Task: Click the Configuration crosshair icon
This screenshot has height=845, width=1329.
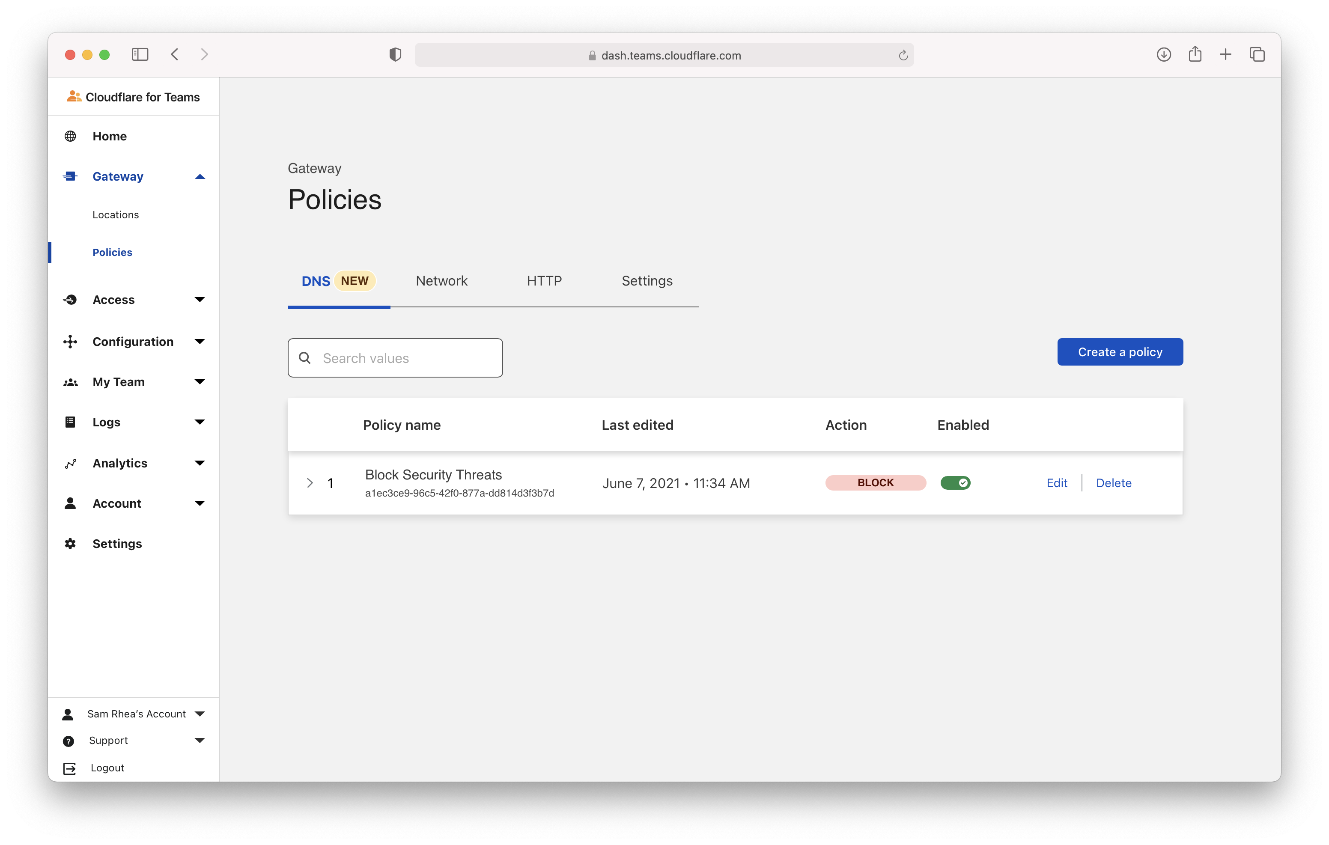Action: (x=70, y=341)
